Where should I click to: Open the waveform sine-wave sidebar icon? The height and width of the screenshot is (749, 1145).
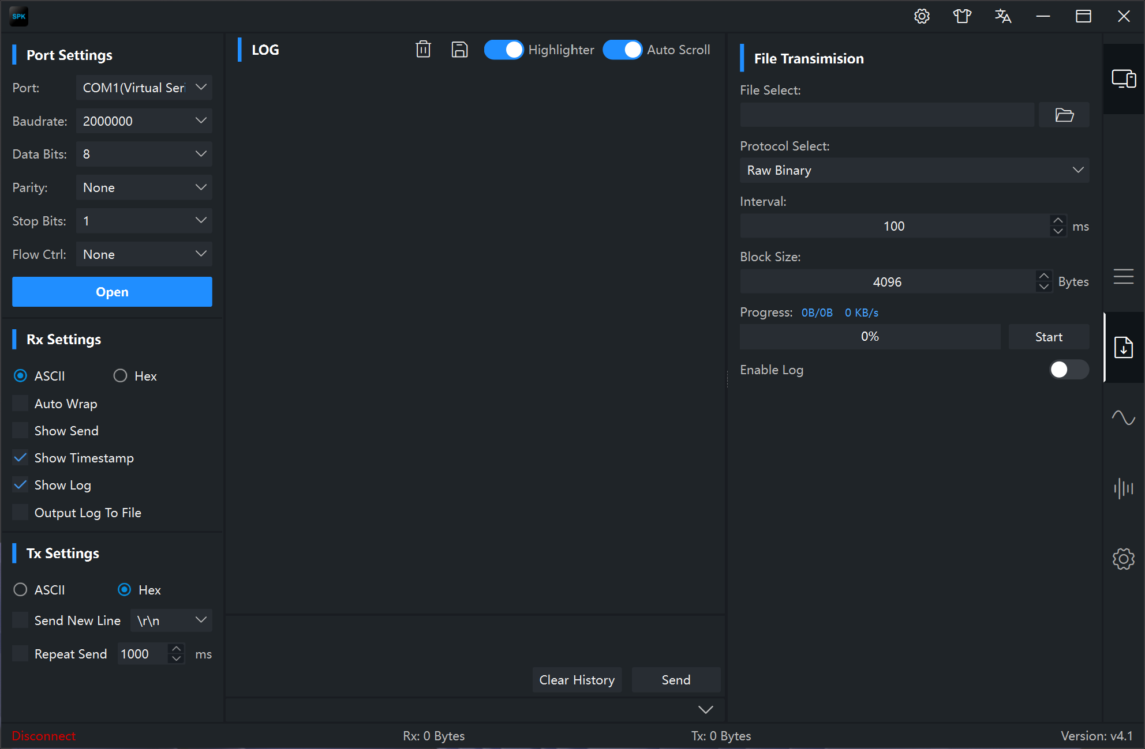[x=1124, y=417]
